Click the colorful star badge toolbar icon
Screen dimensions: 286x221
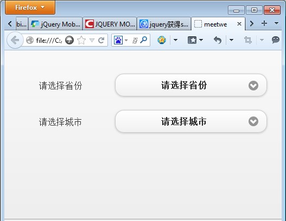coord(162,40)
